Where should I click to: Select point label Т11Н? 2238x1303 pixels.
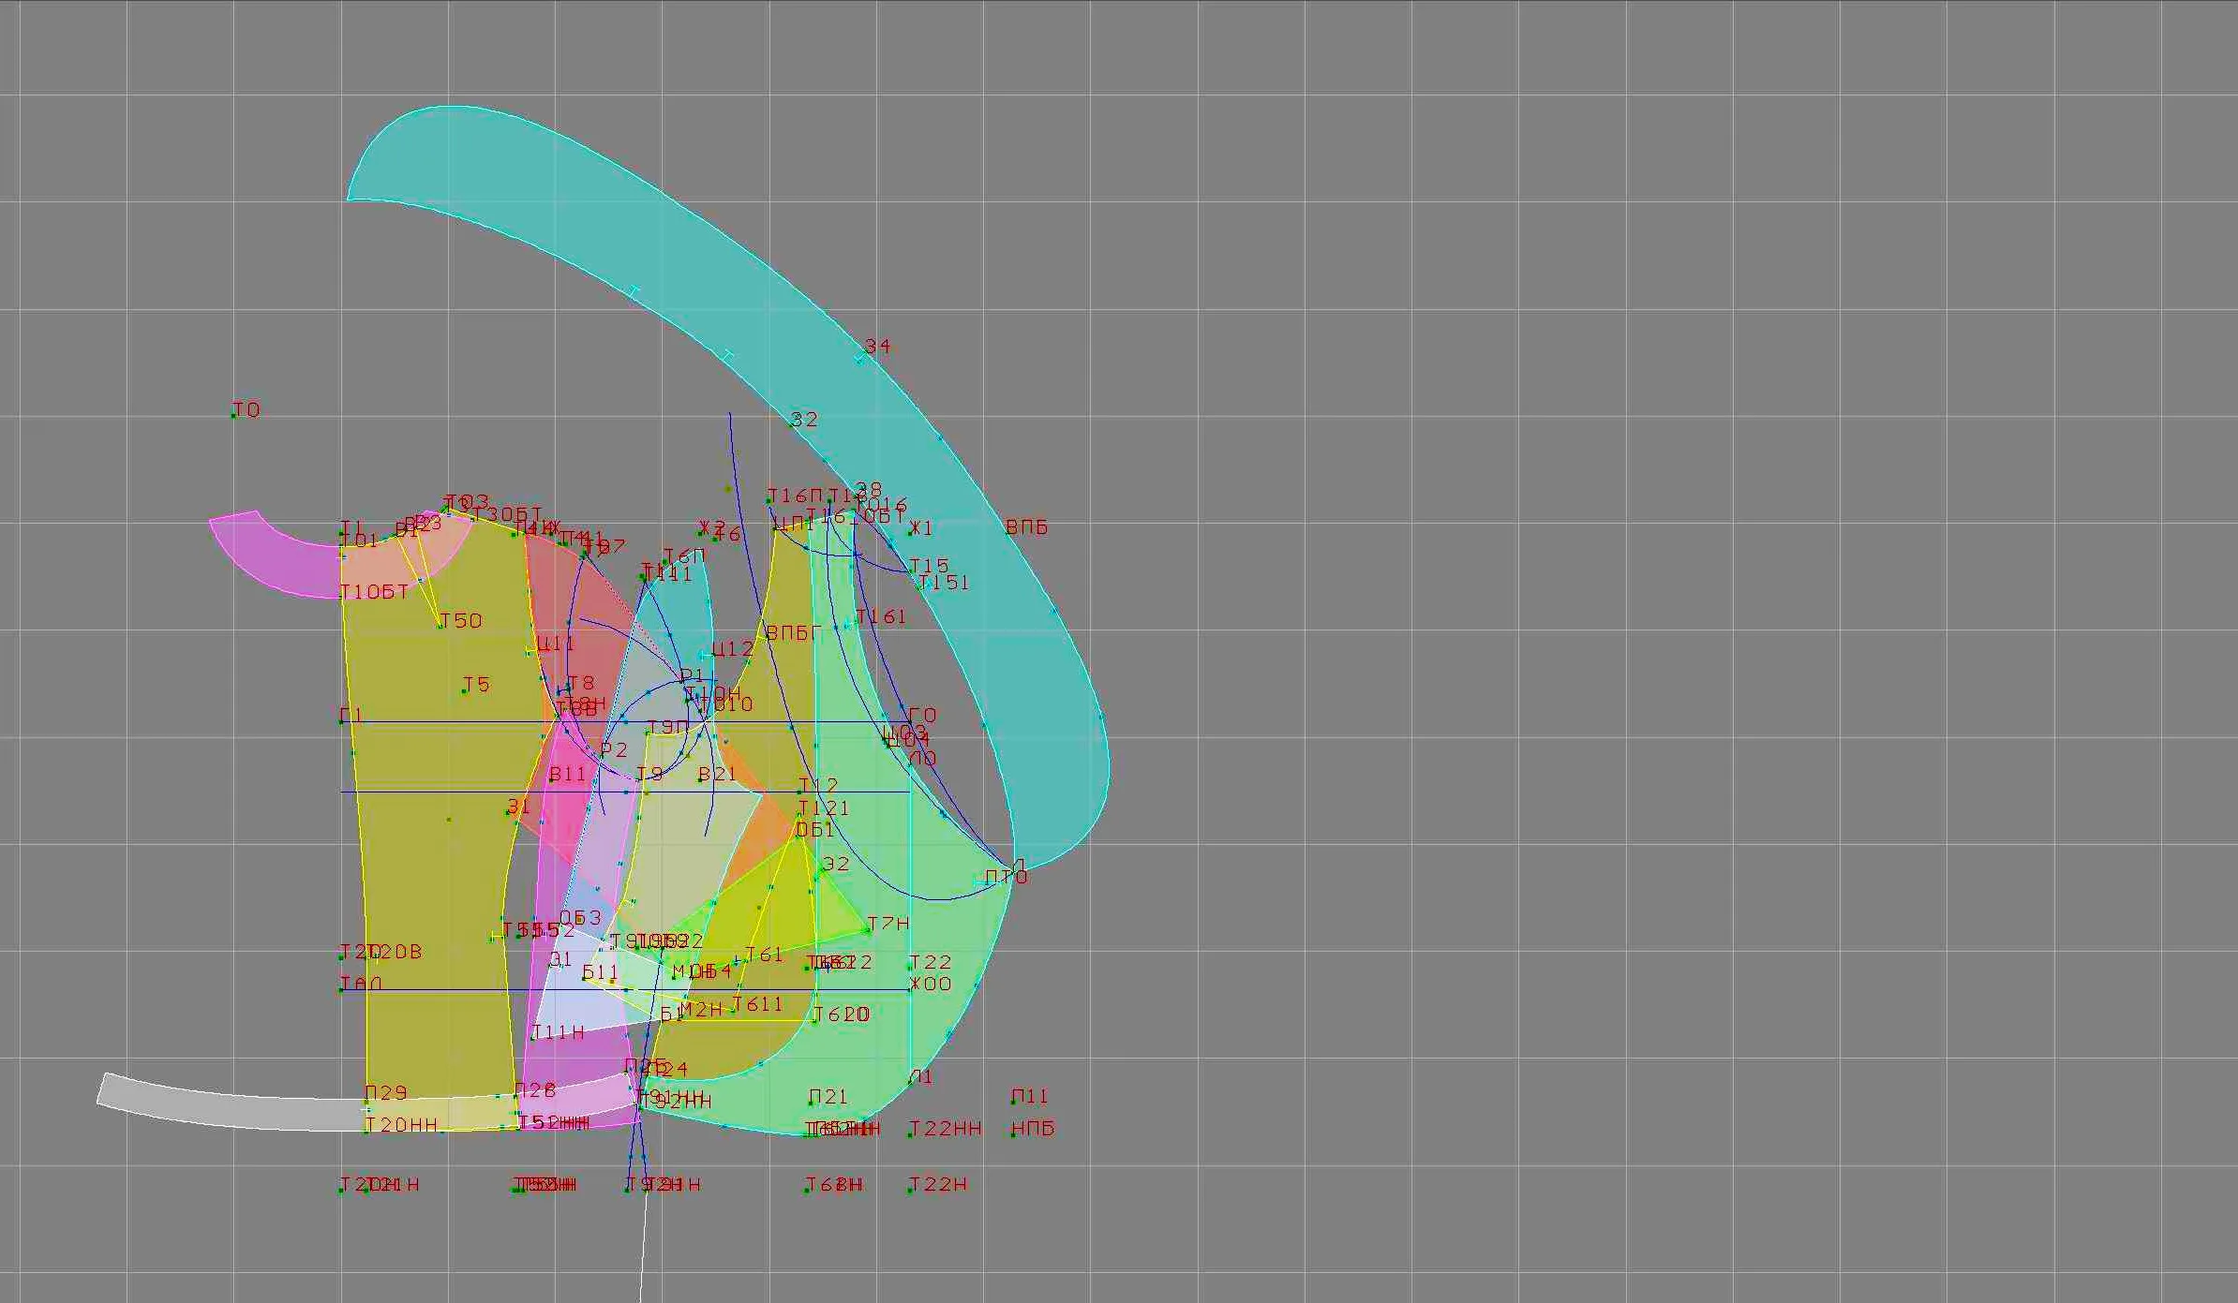coord(559,1032)
